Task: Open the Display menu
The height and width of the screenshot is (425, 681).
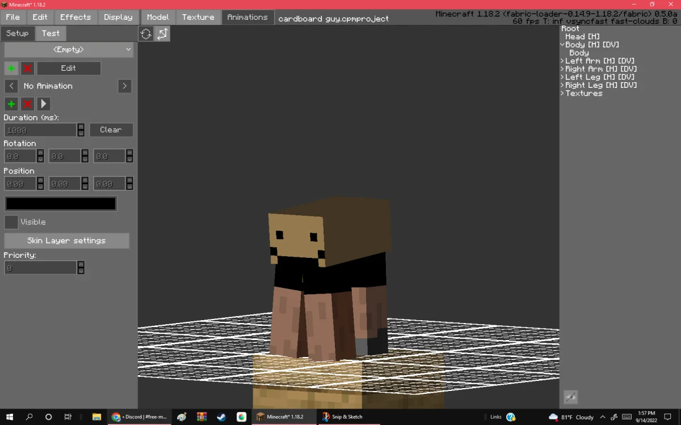Action: tap(118, 18)
